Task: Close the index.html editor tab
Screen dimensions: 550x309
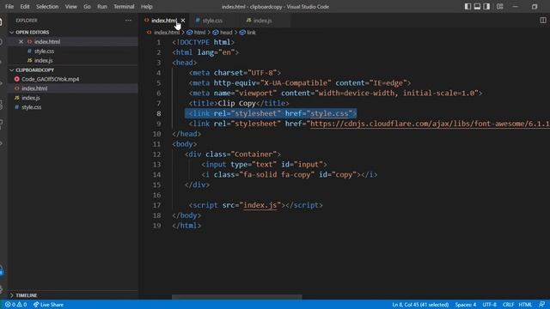Action: point(183,21)
